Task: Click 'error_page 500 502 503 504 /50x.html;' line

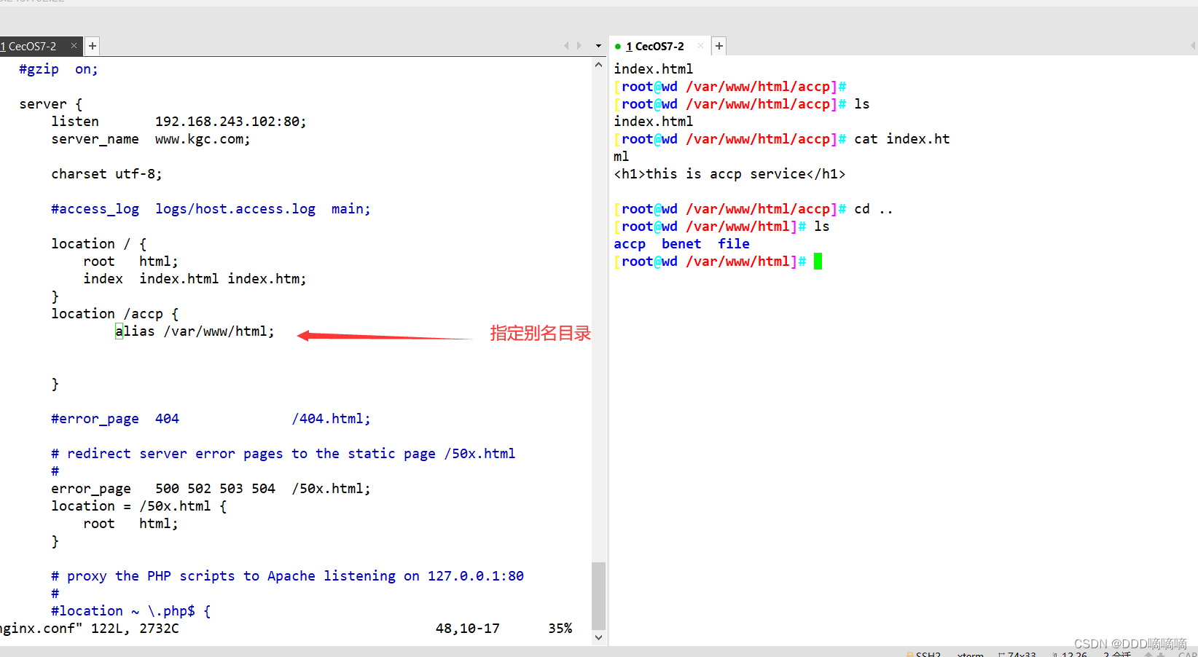Action: coord(211,489)
